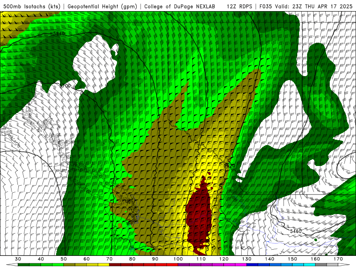This screenshot has height=267, width=356.
Task: Click the legend value 140
Action: tap(270, 259)
